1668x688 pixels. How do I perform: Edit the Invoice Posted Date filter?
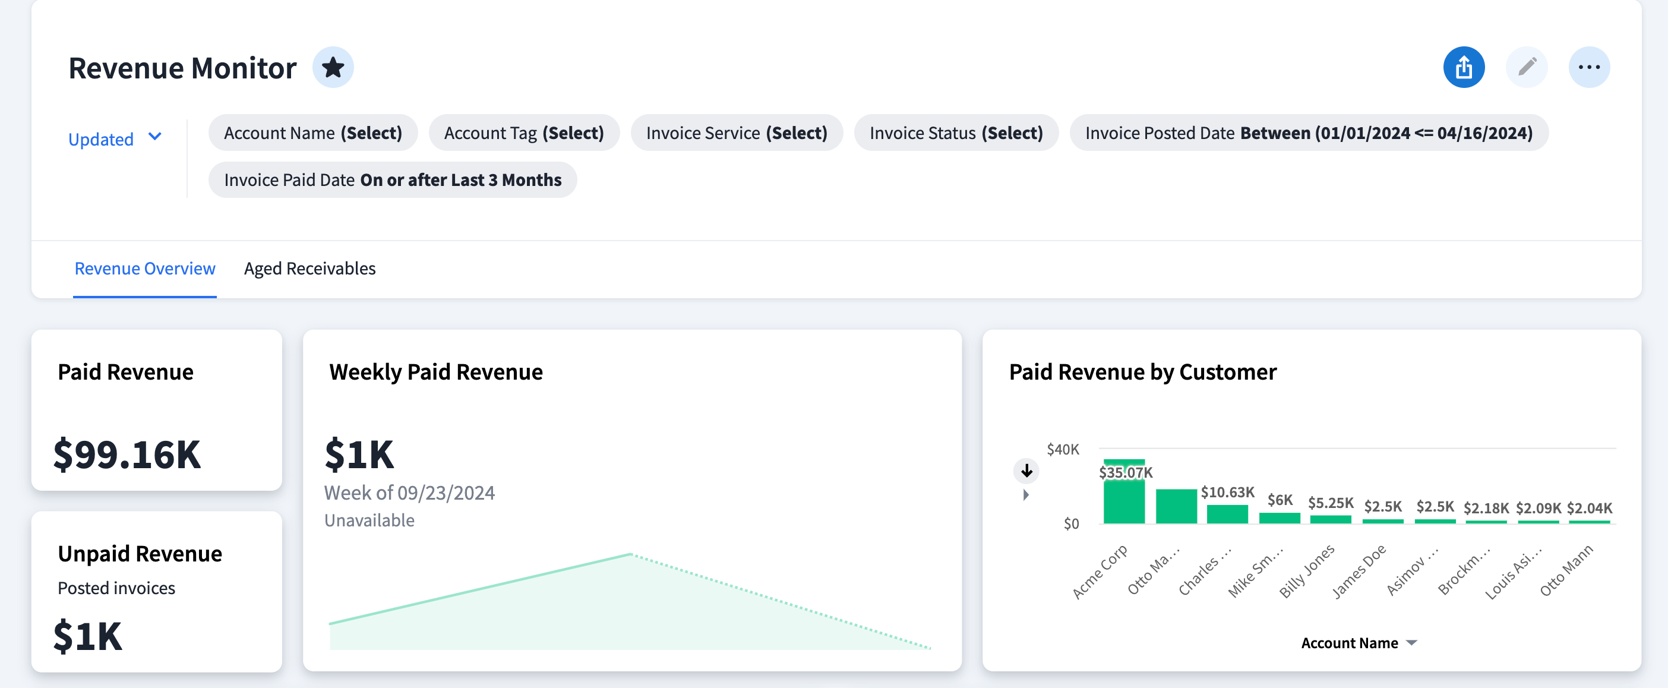pos(1308,133)
